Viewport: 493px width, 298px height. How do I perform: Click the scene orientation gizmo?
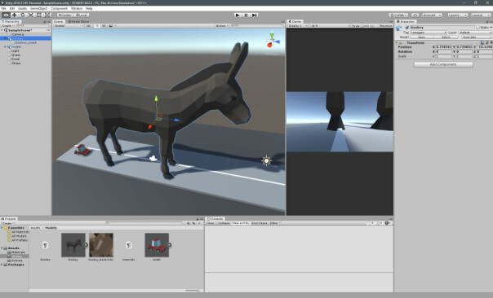click(272, 41)
